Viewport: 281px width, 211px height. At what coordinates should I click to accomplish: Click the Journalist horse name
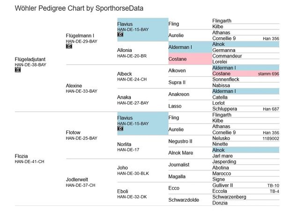(178, 164)
